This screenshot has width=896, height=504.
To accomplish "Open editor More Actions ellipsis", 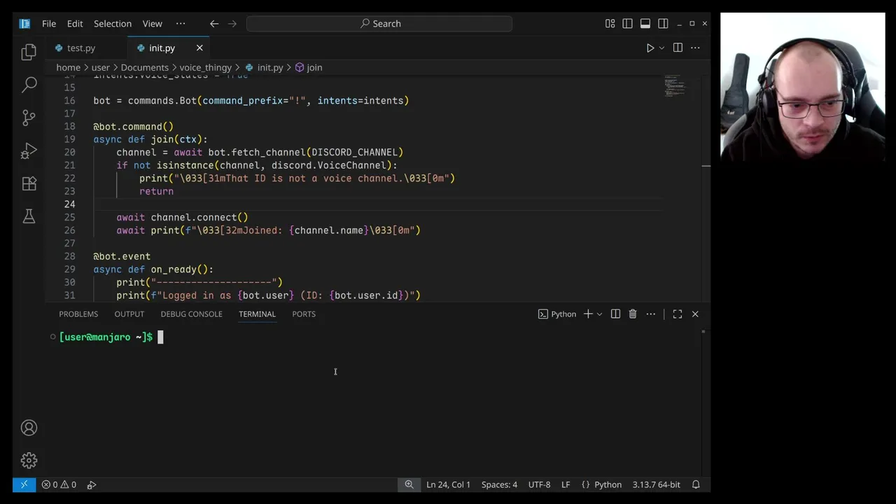I will [x=695, y=48].
